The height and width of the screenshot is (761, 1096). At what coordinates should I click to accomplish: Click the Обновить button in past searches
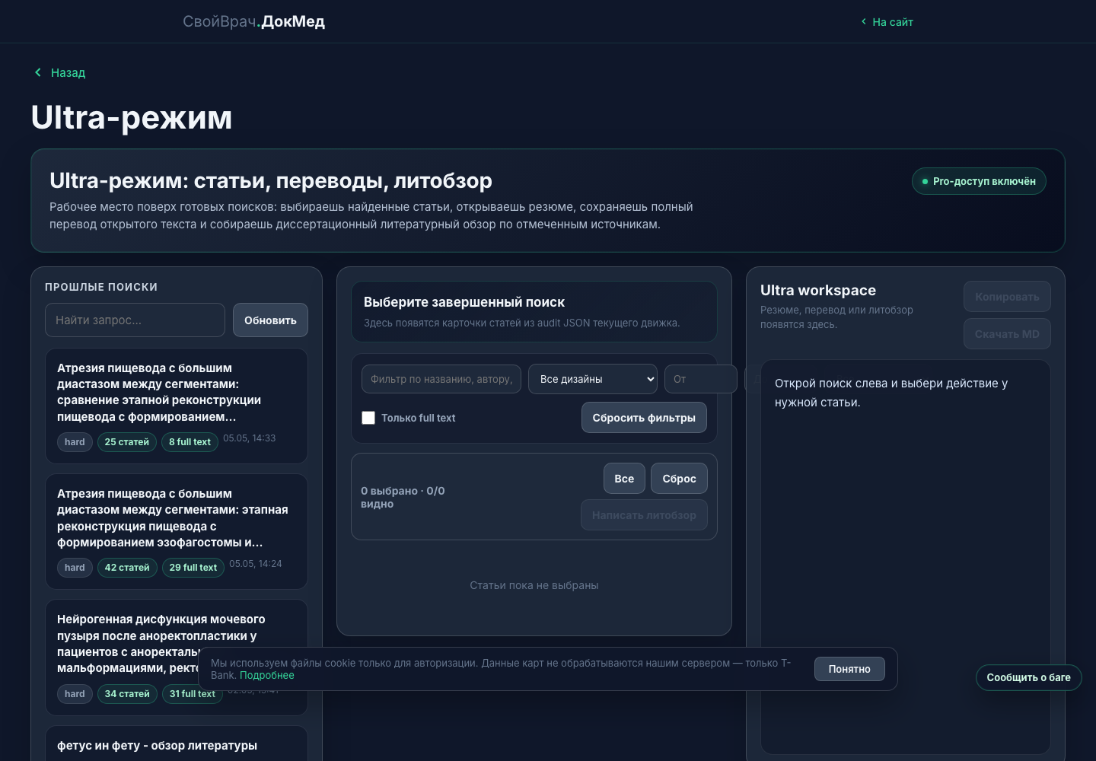(x=270, y=320)
